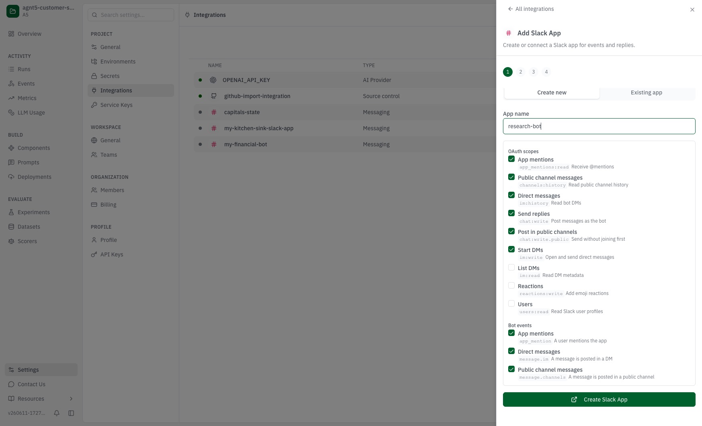
Task: Uncheck Public channel messages bot event
Action: [511, 369]
